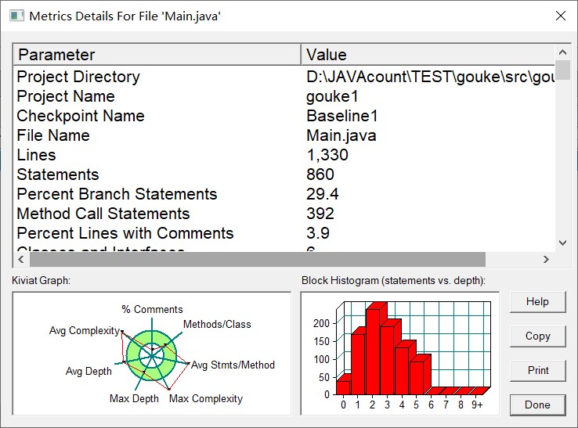Click the Avg Complexity axis label

pyautogui.click(x=85, y=330)
